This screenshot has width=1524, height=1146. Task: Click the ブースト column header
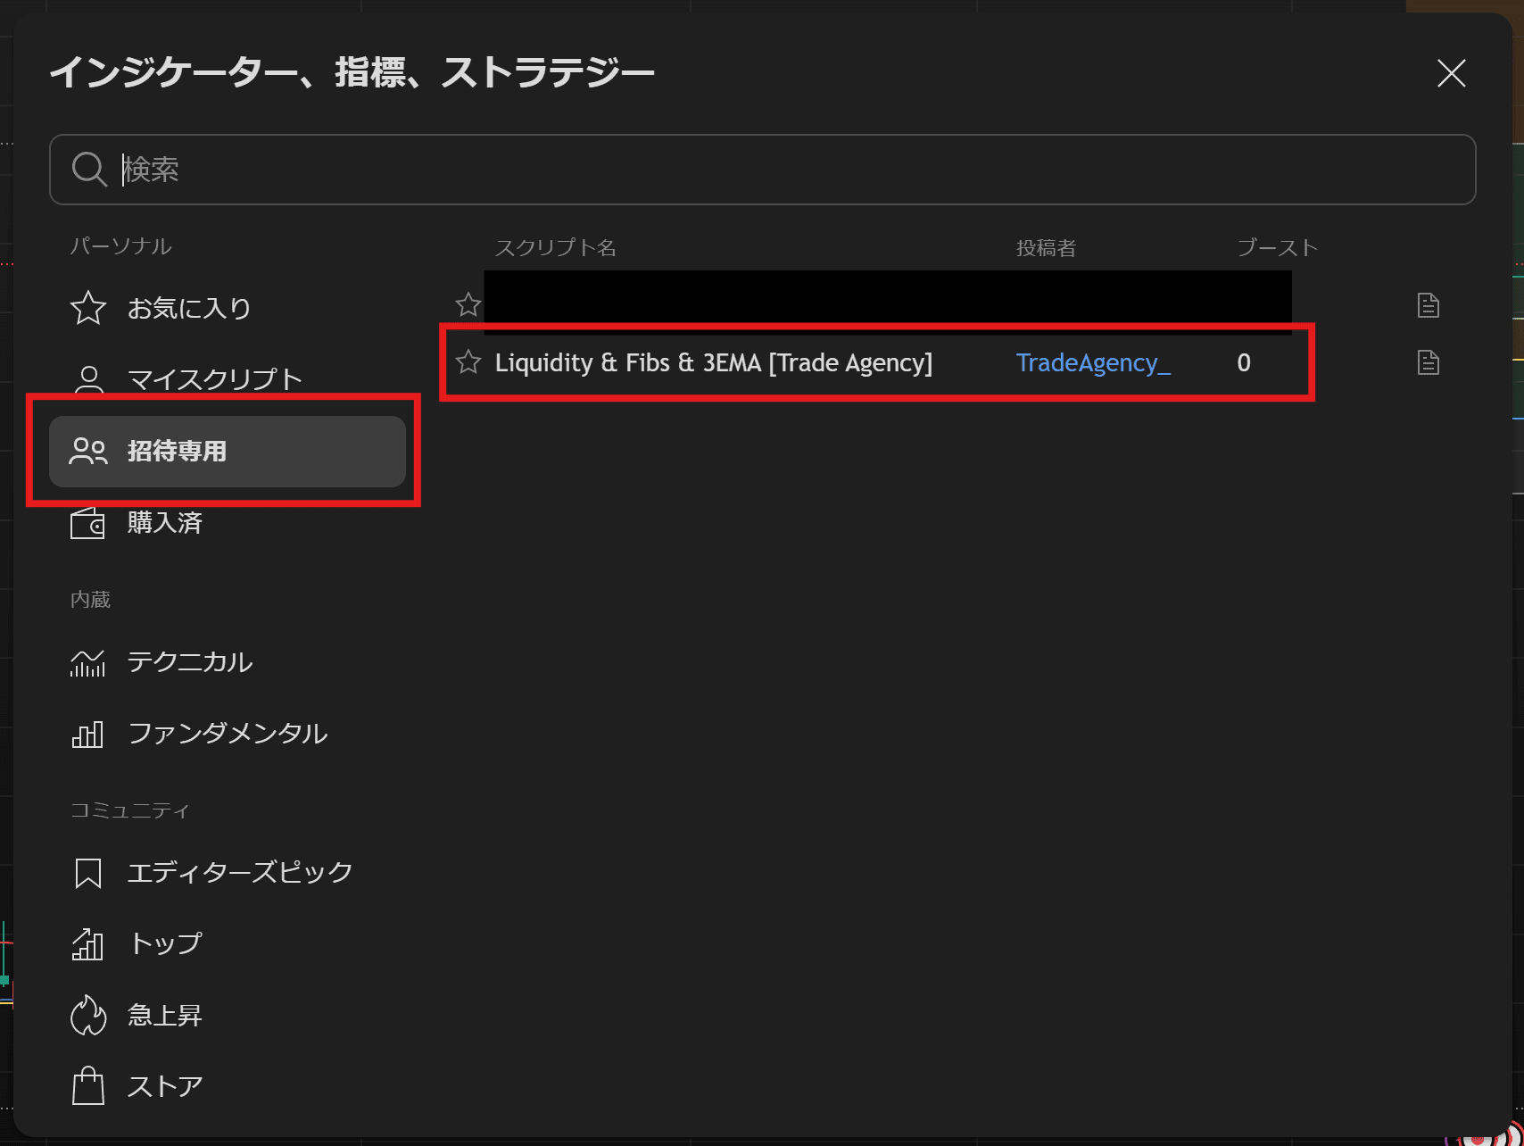point(1277,248)
